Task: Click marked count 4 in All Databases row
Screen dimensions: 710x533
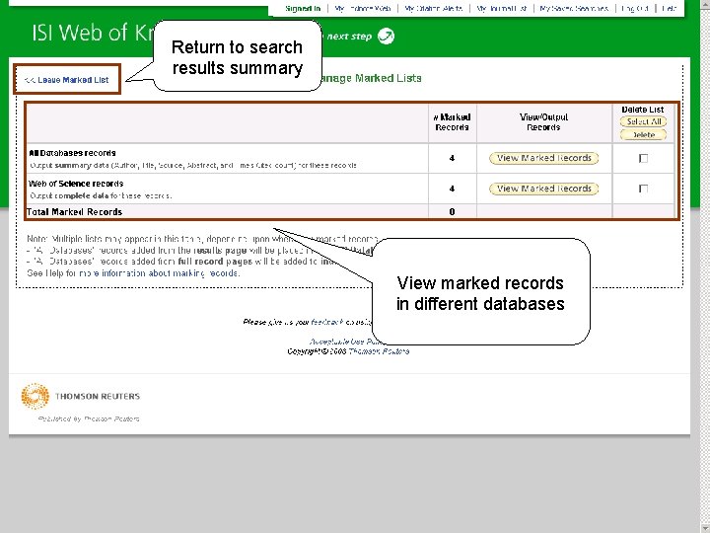Action: pyautogui.click(x=452, y=158)
